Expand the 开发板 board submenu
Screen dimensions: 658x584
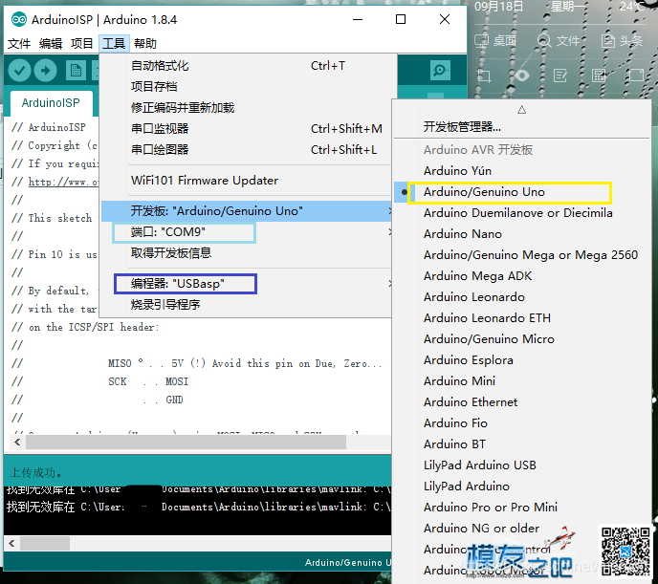(x=247, y=211)
